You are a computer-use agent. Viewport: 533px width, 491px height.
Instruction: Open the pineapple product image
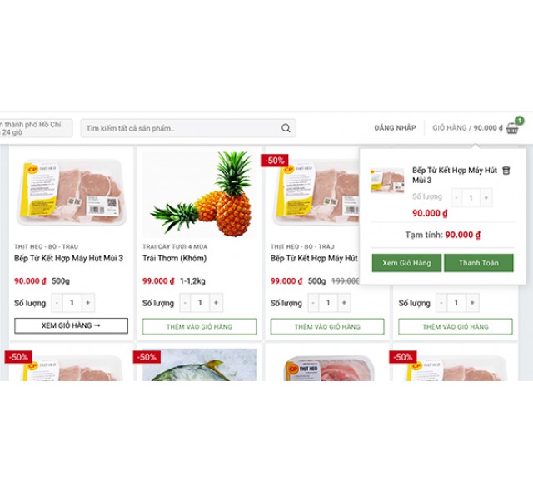pyautogui.click(x=199, y=194)
